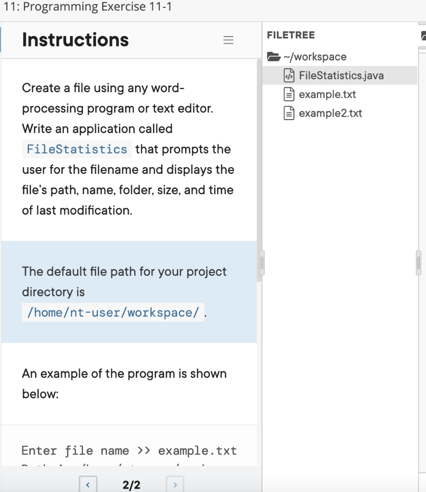The height and width of the screenshot is (492, 426).
Task: Click the open folder icon beside ~/workspace
Action: (273, 57)
